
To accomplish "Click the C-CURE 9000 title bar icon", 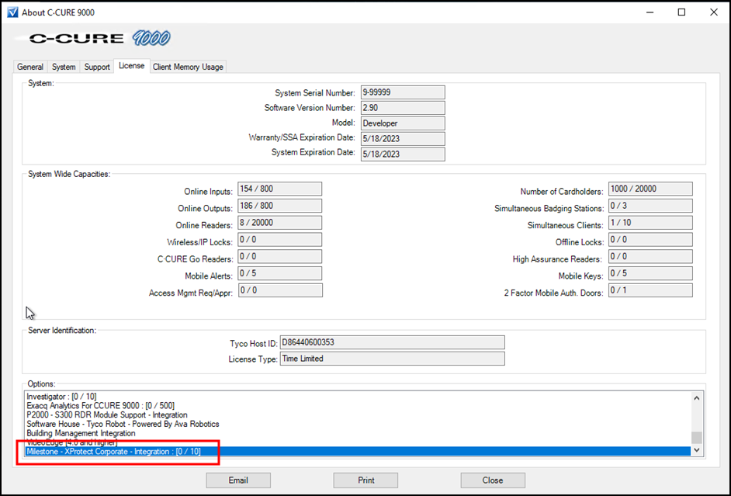I will coord(12,12).
